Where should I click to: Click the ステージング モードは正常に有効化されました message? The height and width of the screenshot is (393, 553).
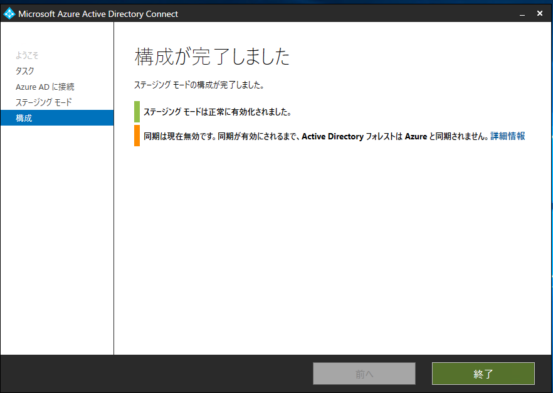click(217, 112)
